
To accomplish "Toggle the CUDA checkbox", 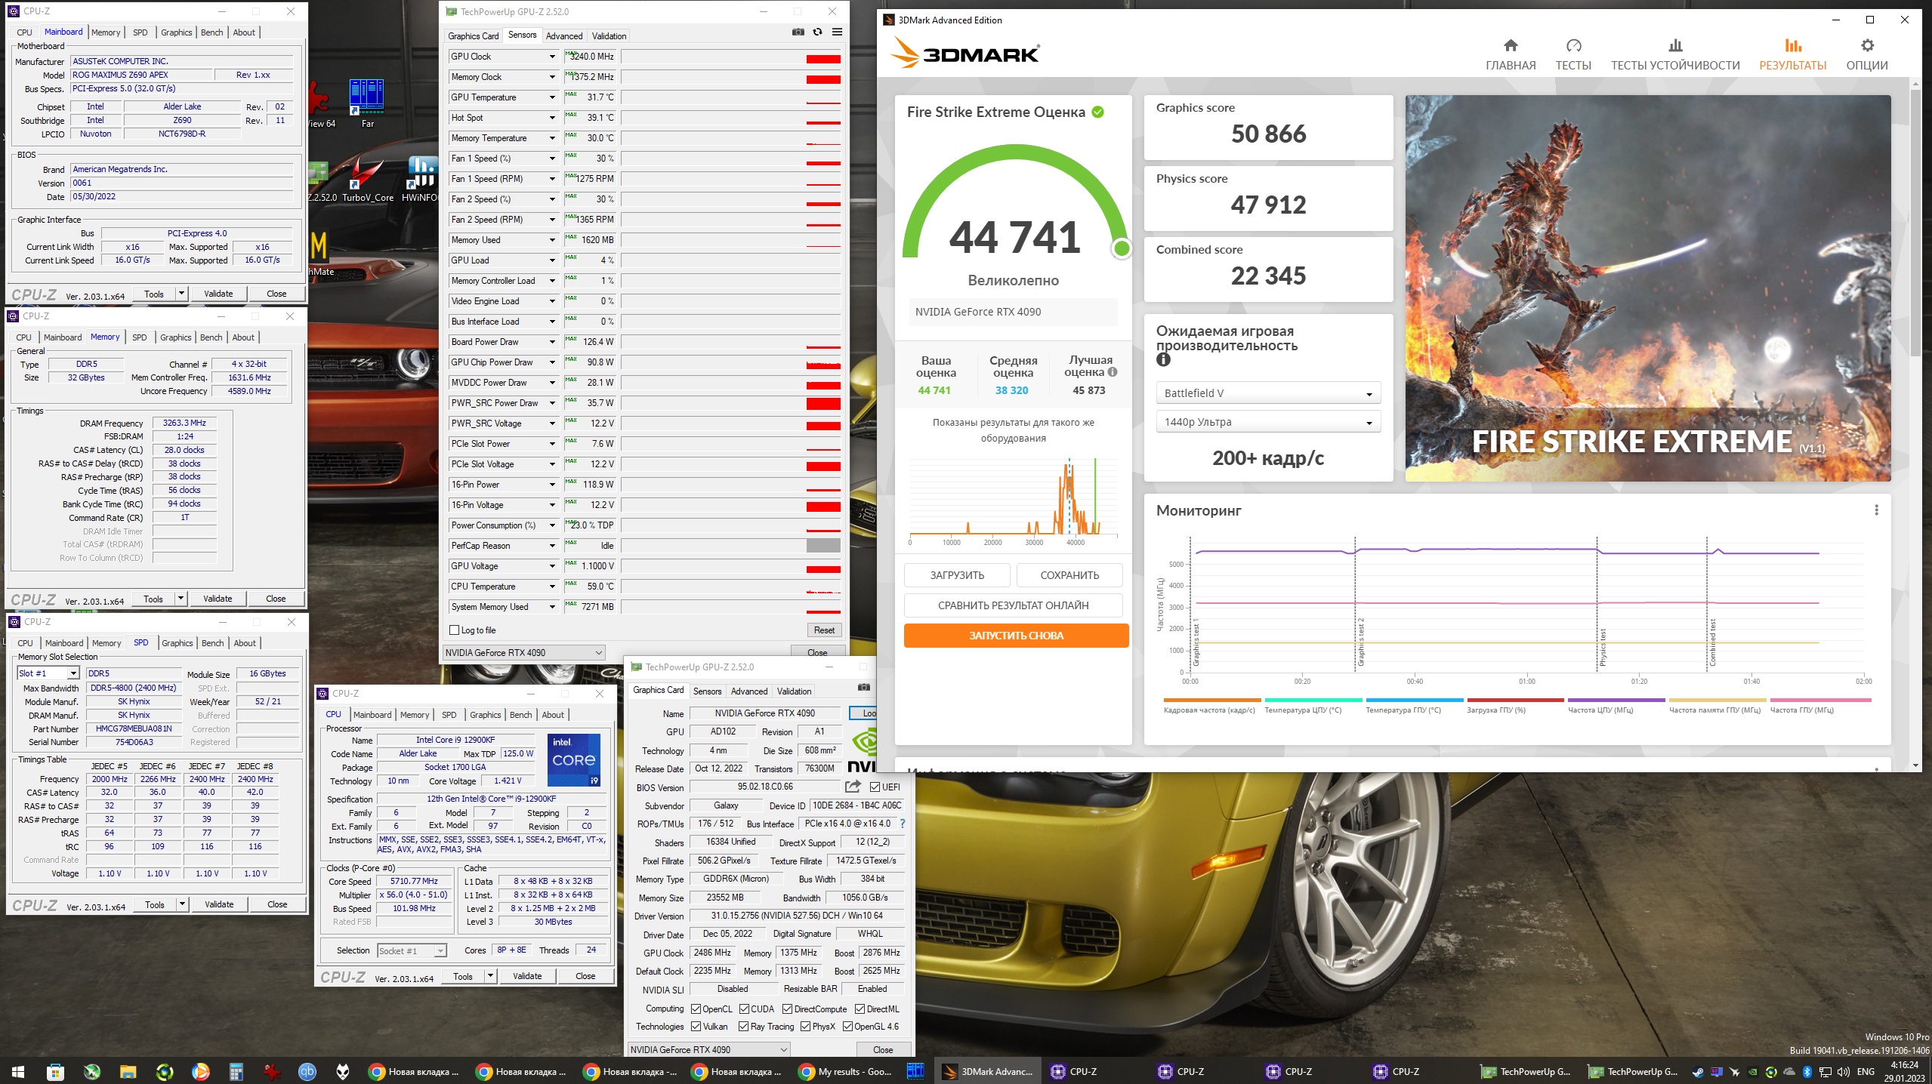I will tap(744, 1009).
